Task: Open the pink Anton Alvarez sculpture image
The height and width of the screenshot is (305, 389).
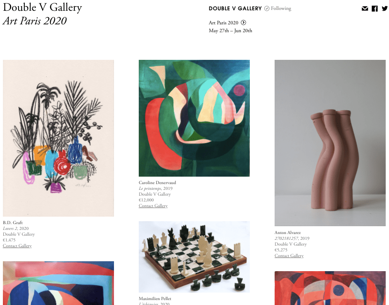Action: point(330,143)
